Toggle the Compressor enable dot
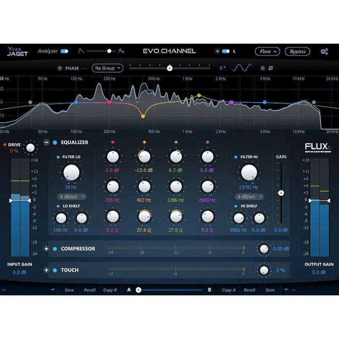The height and width of the screenshot is (339, 339). (55, 249)
